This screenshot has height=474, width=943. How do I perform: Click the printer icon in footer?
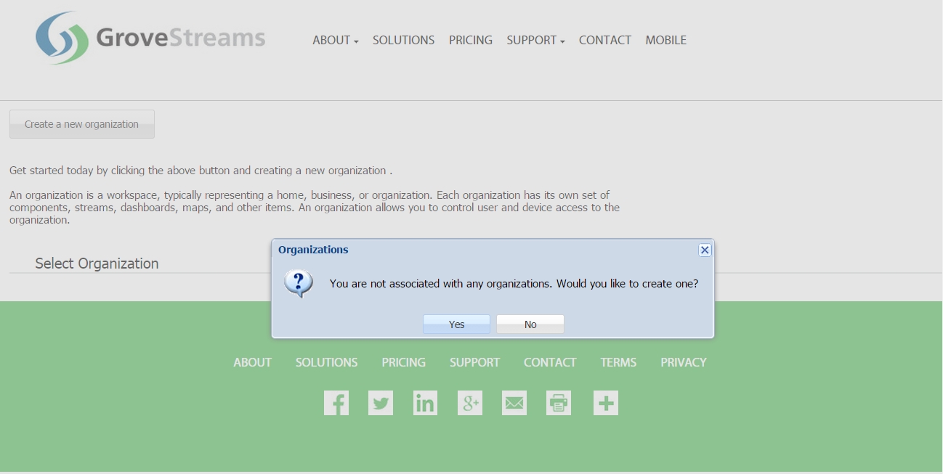559,403
